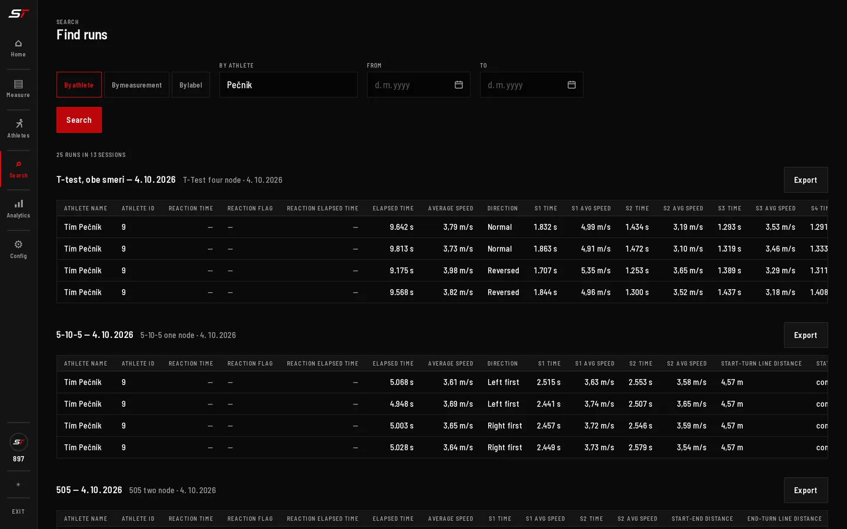Go to the Athletes section icon

click(19, 123)
